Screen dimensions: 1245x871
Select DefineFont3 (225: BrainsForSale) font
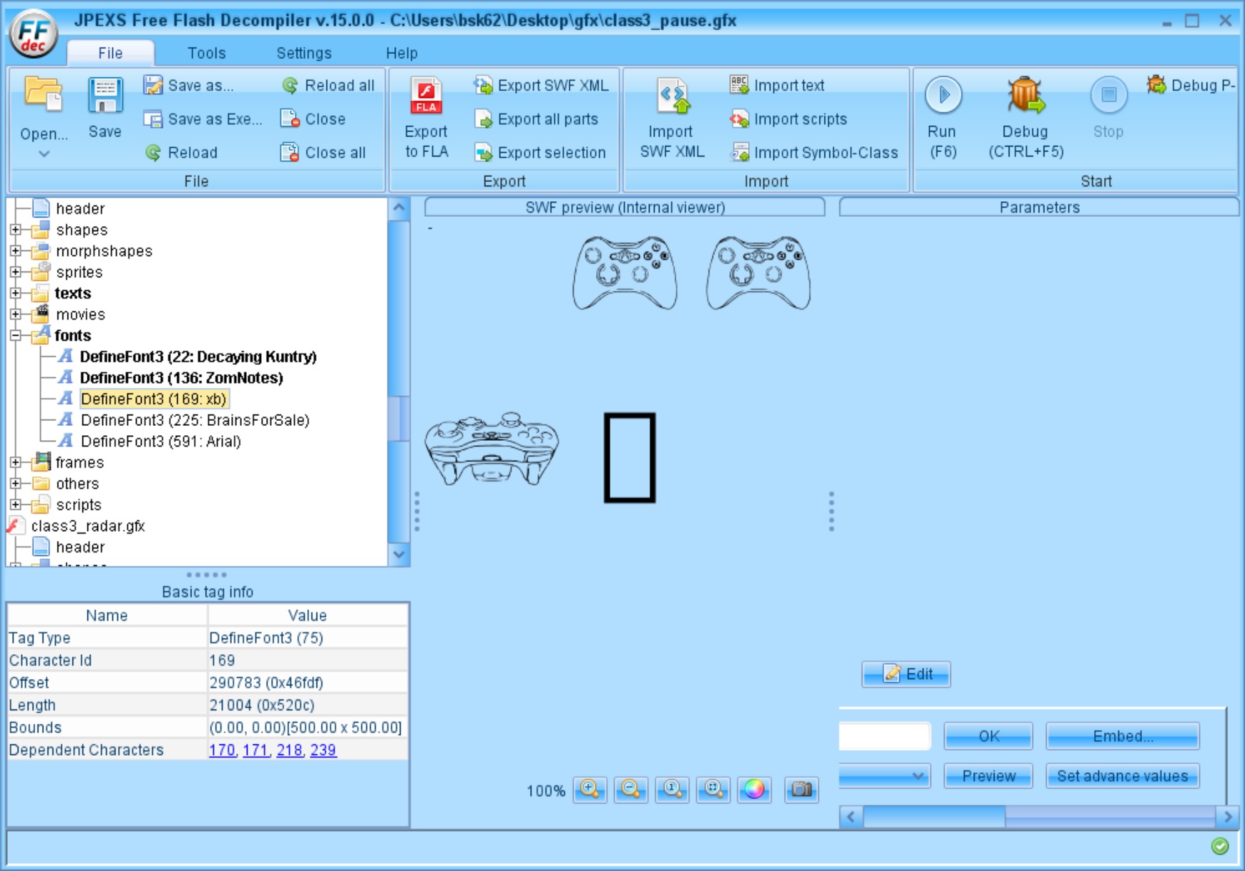[x=195, y=420]
